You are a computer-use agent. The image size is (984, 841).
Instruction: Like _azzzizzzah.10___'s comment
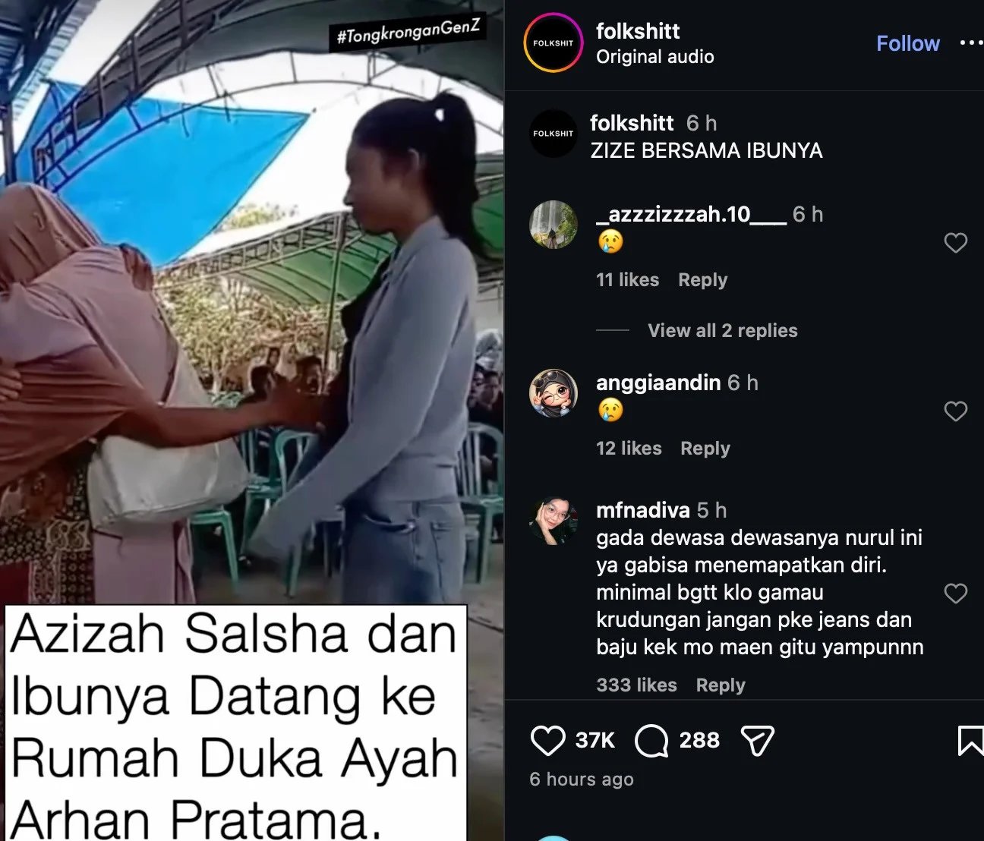(x=955, y=243)
